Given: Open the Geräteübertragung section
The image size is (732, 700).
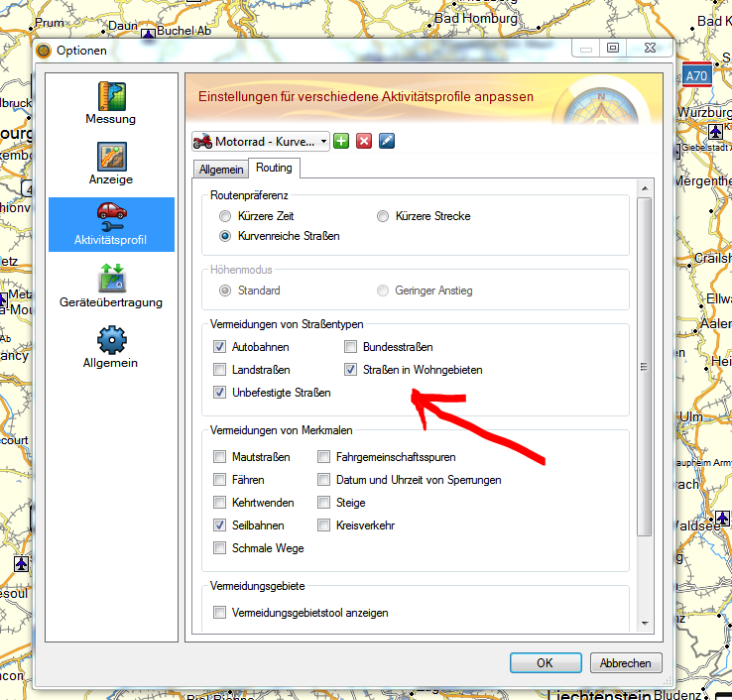Looking at the screenshot, I should (x=111, y=286).
